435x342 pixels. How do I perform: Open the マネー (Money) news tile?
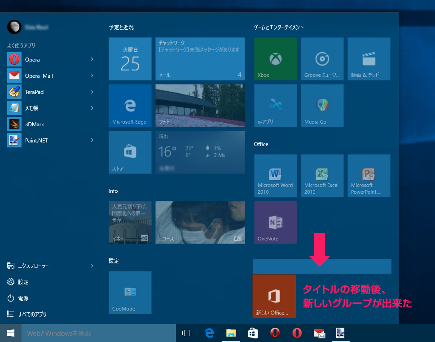click(130, 222)
